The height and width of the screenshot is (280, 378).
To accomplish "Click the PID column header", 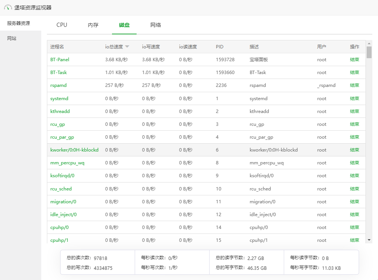I will coord(219,47).
